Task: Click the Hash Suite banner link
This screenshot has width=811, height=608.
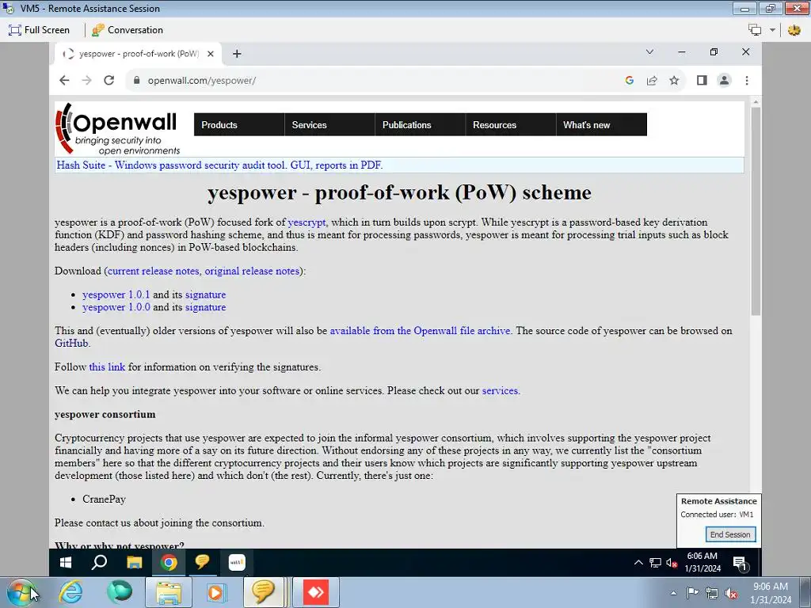Action: coord(220,165)
